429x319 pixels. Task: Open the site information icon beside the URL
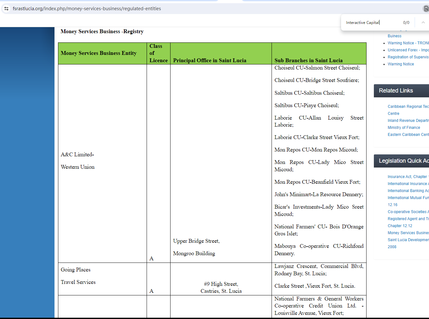6,9
